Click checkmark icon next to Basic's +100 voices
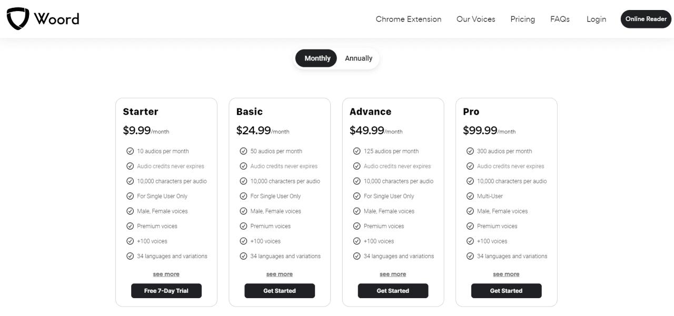The height and width of the screenshot is (316, 674). tap(243, 241)
